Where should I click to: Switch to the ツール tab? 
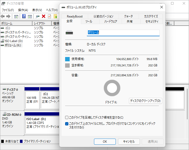tap(89, 22)
